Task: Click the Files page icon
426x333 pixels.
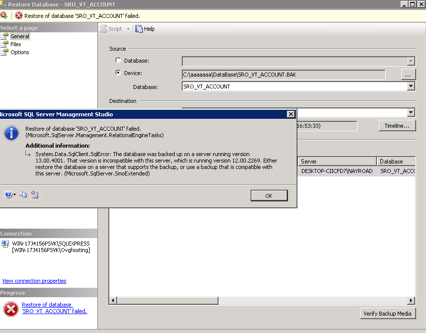Action: [x=4, y=44]
